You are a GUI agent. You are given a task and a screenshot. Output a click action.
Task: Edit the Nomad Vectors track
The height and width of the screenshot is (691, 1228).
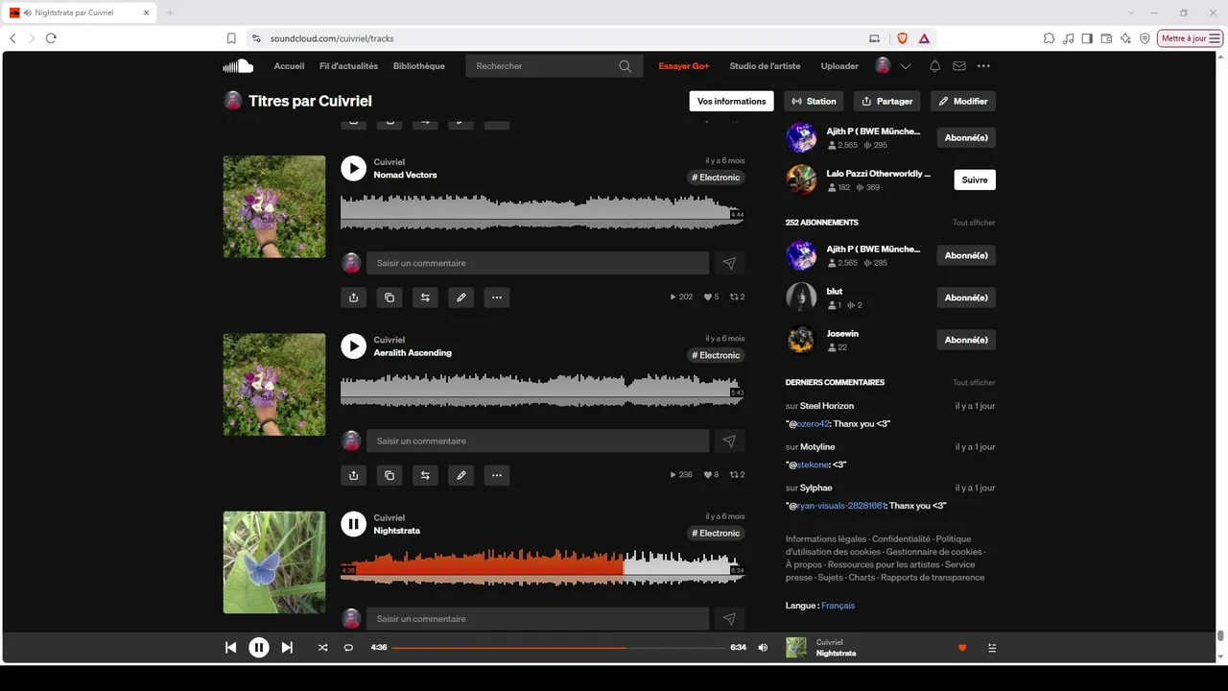pos(460,298)
